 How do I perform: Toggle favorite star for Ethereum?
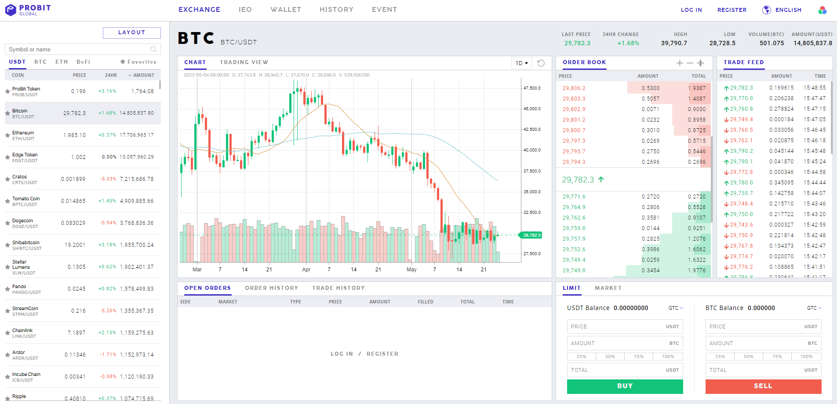(x=7, y=135)
